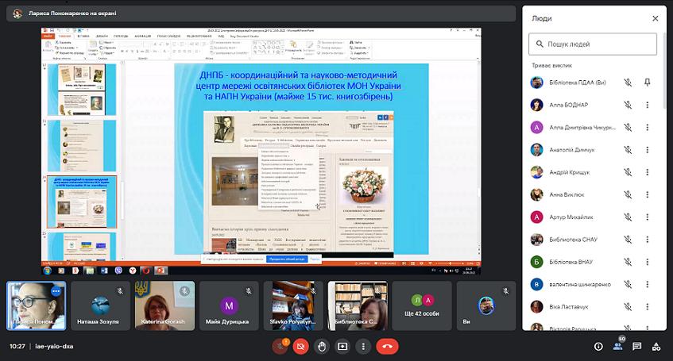673x361 pixels.
Task: Select Майя Дурицька participant tile
Action: tap(229, 305)
